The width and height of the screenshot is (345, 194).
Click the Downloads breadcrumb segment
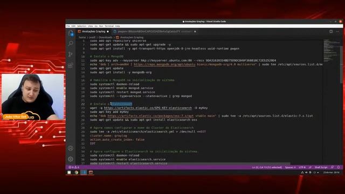(x=105, y=37)
